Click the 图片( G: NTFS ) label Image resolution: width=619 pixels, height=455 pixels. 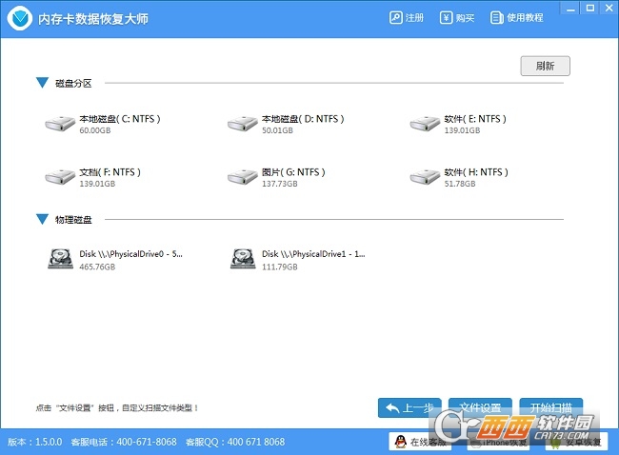[x=293, y=172]
